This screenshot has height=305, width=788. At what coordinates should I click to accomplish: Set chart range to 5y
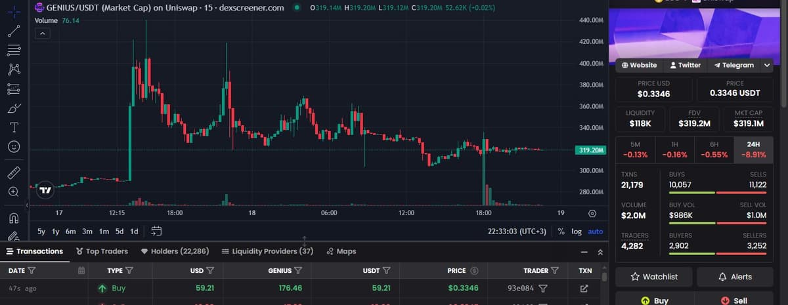[x=41, y=231]
